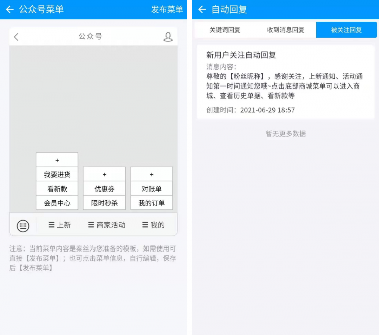The width and height of the screenshot is (379, 335).
Task: Click the 自动回复 header title
Action: point(229,9)
